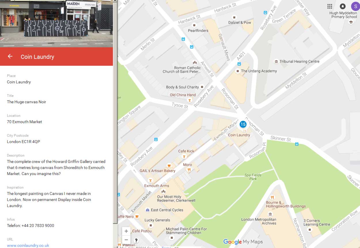
Task: Click the sidebar vertical scrollbar
Action: 115,115
